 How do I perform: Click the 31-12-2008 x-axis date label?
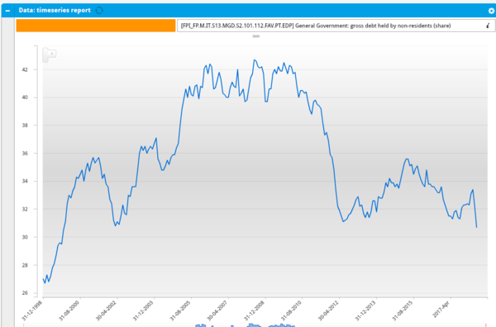(x=255, y=310)
